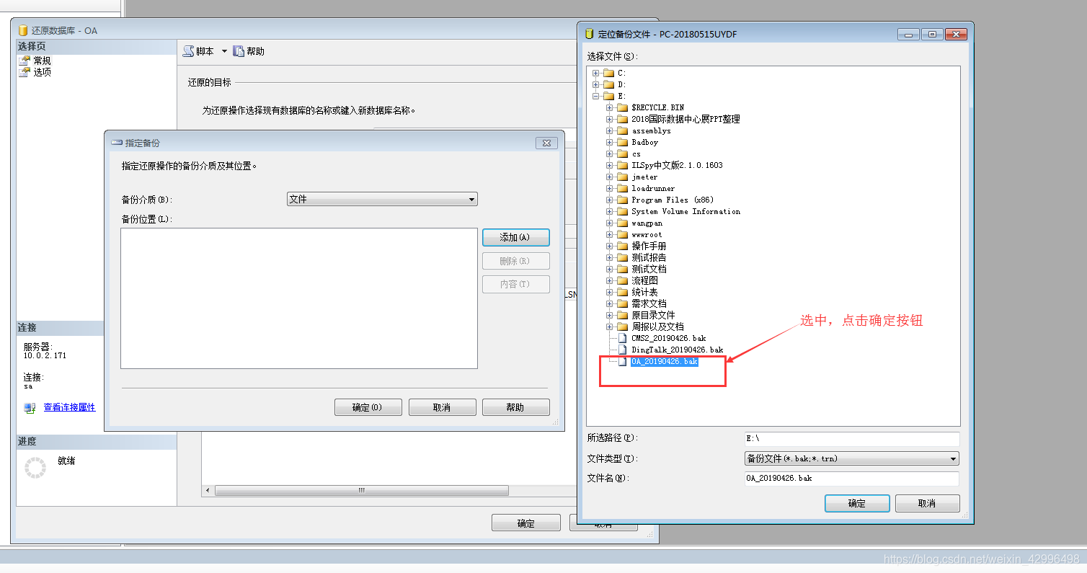Select the OA_20190426.bak file name
The image size is (1087, 573).
tap(664, 361)
